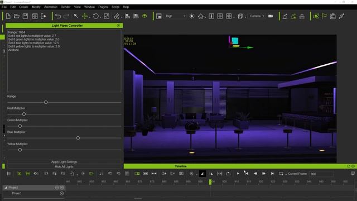Click the video camera icon beside Camera
The width and height of the screenshot is (357, 201).
tap(271, 16)
